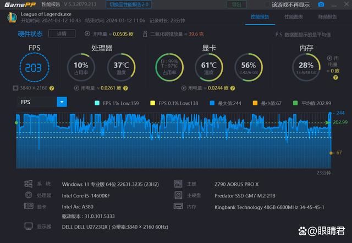Click the 硬件状态 heading
Viewport: 352px width, 243px height.
(x=30, y=34)
